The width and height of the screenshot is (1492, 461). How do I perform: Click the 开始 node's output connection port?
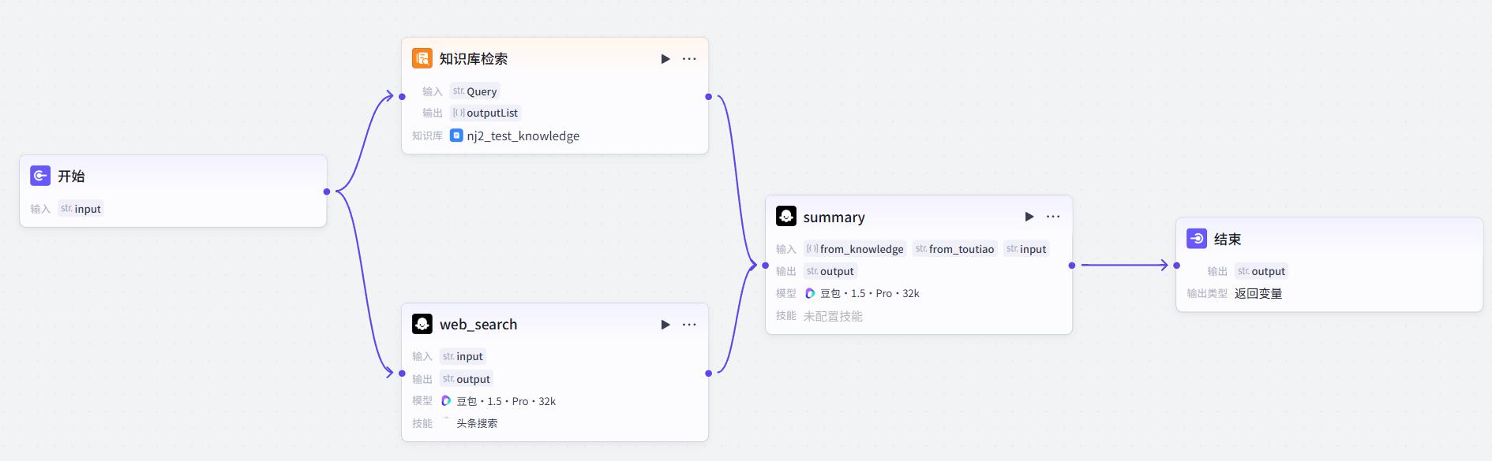pos(327,191)
